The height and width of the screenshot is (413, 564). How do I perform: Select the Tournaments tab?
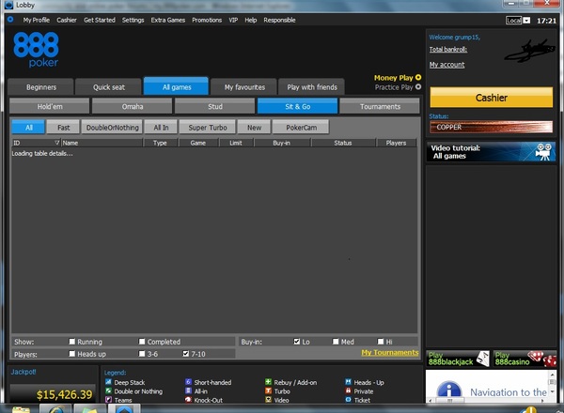[380, 106]
